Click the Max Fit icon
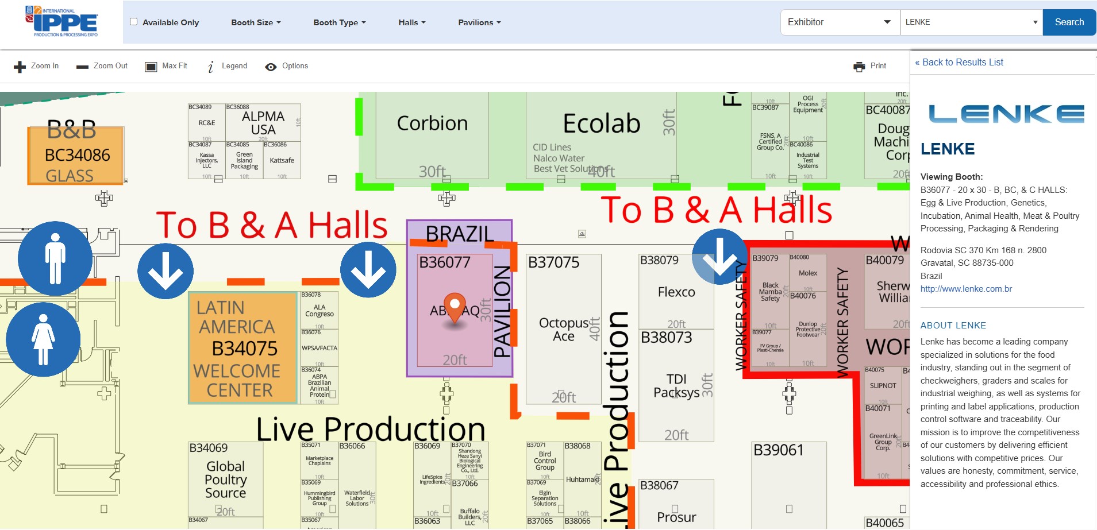 click(151, 67)
